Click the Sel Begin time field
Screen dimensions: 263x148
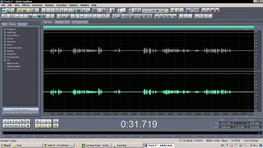tap(226, 123)
